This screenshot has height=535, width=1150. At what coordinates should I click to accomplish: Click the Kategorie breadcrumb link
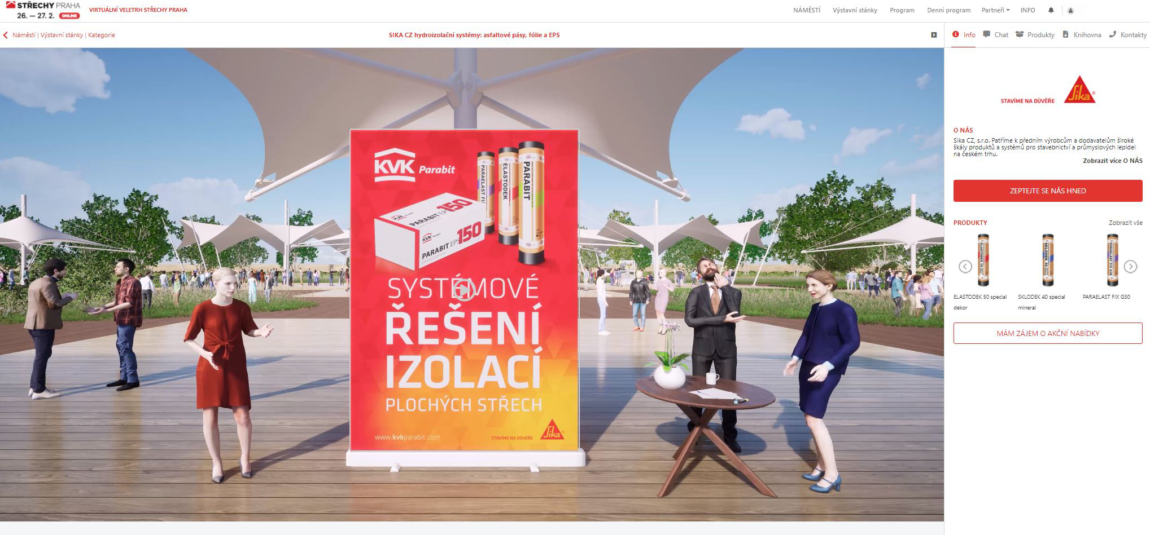coord(102,35)
